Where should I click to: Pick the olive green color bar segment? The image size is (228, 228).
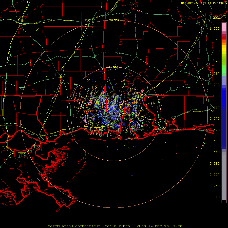point(224,61)
